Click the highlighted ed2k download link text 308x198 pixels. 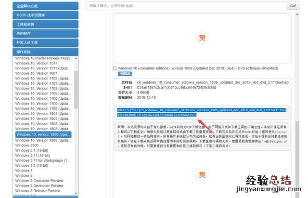202,112
